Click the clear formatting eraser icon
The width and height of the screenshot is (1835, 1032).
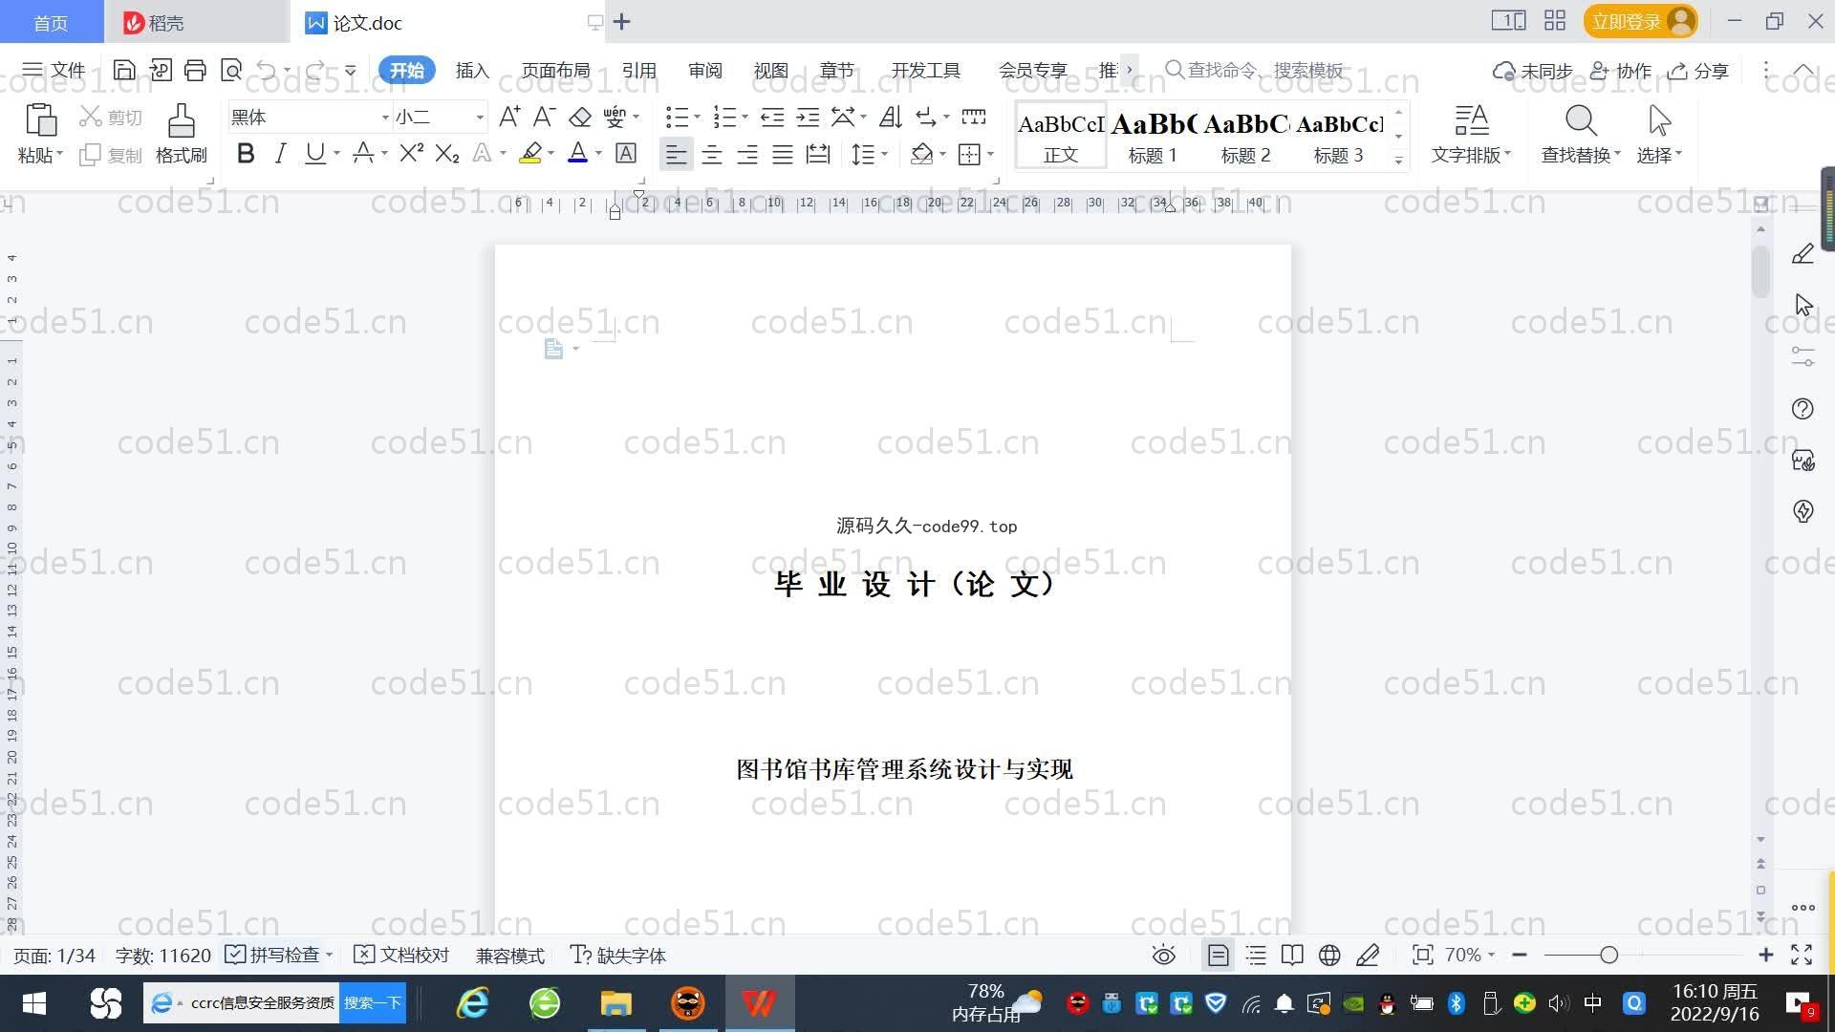(580, 117)
